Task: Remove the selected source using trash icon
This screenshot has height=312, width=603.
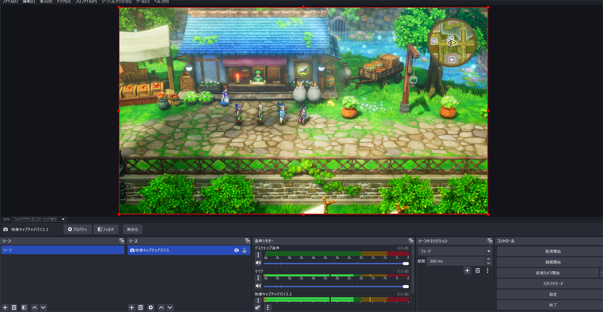Action: tap(141, 307)
